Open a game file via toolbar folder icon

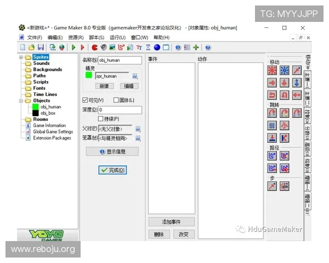31,48
